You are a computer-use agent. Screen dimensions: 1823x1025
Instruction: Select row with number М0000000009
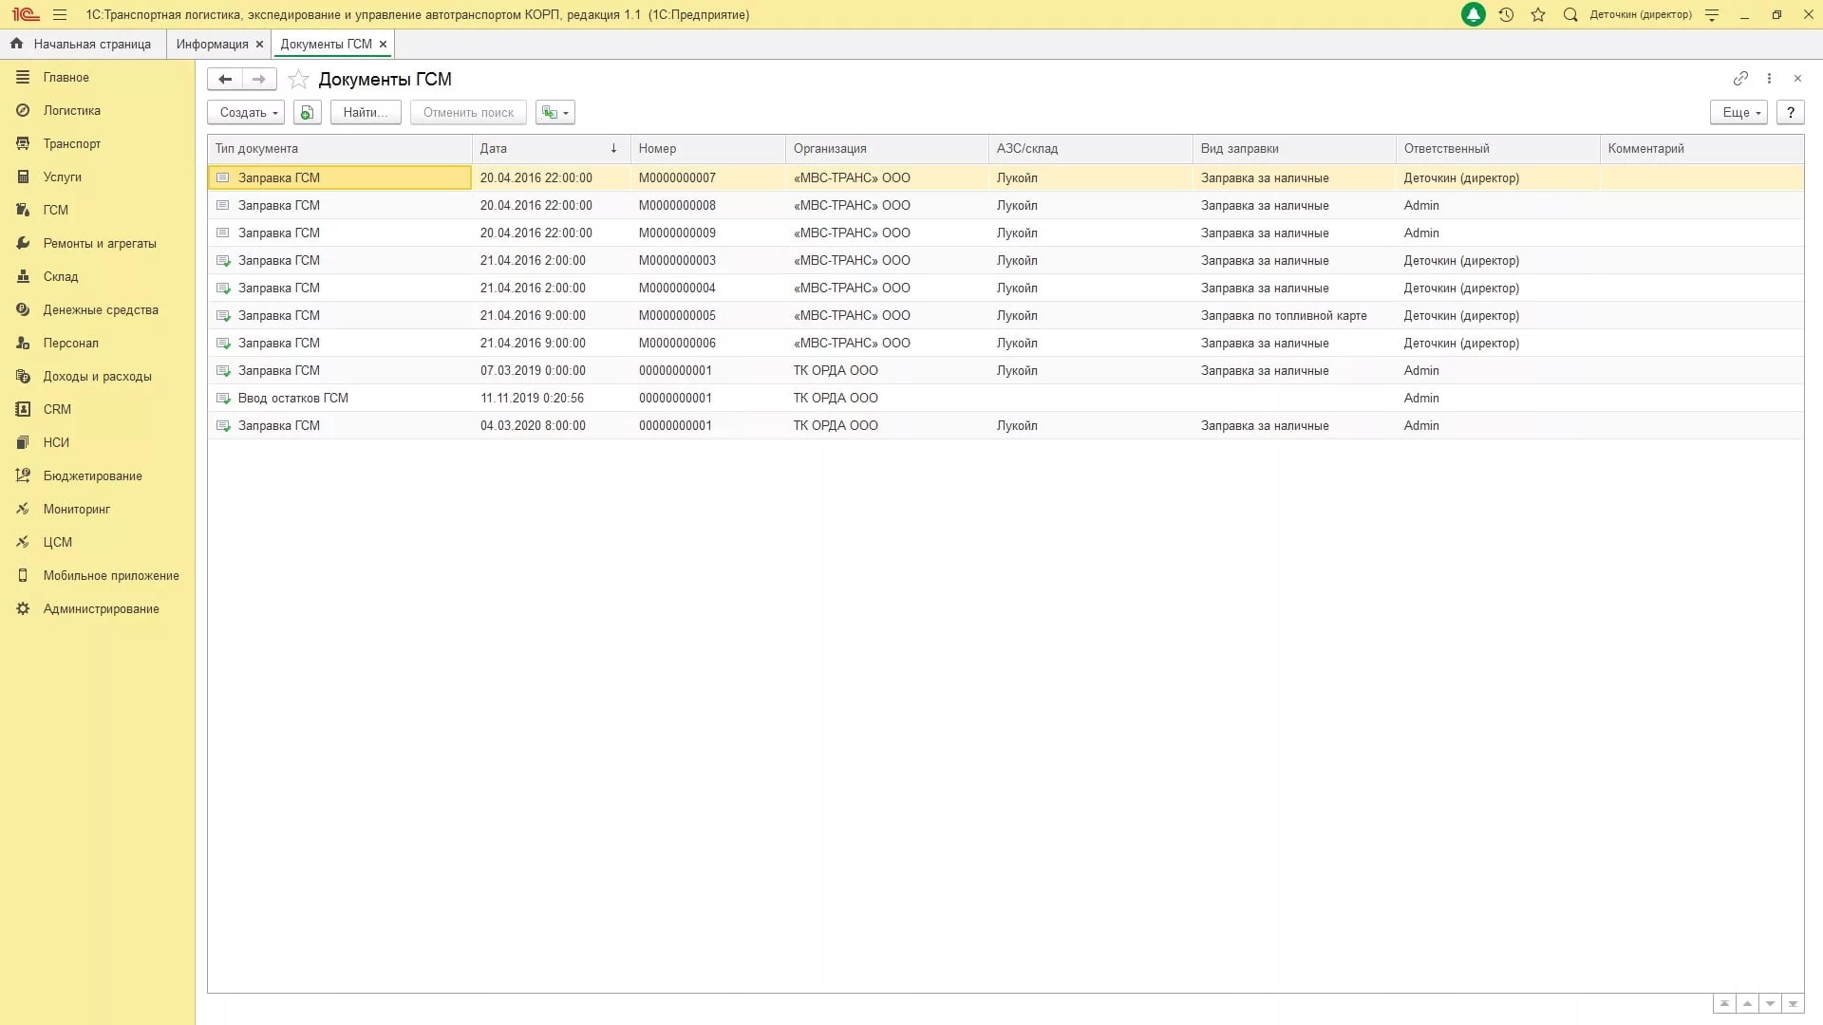click(x=1005, y=233)
